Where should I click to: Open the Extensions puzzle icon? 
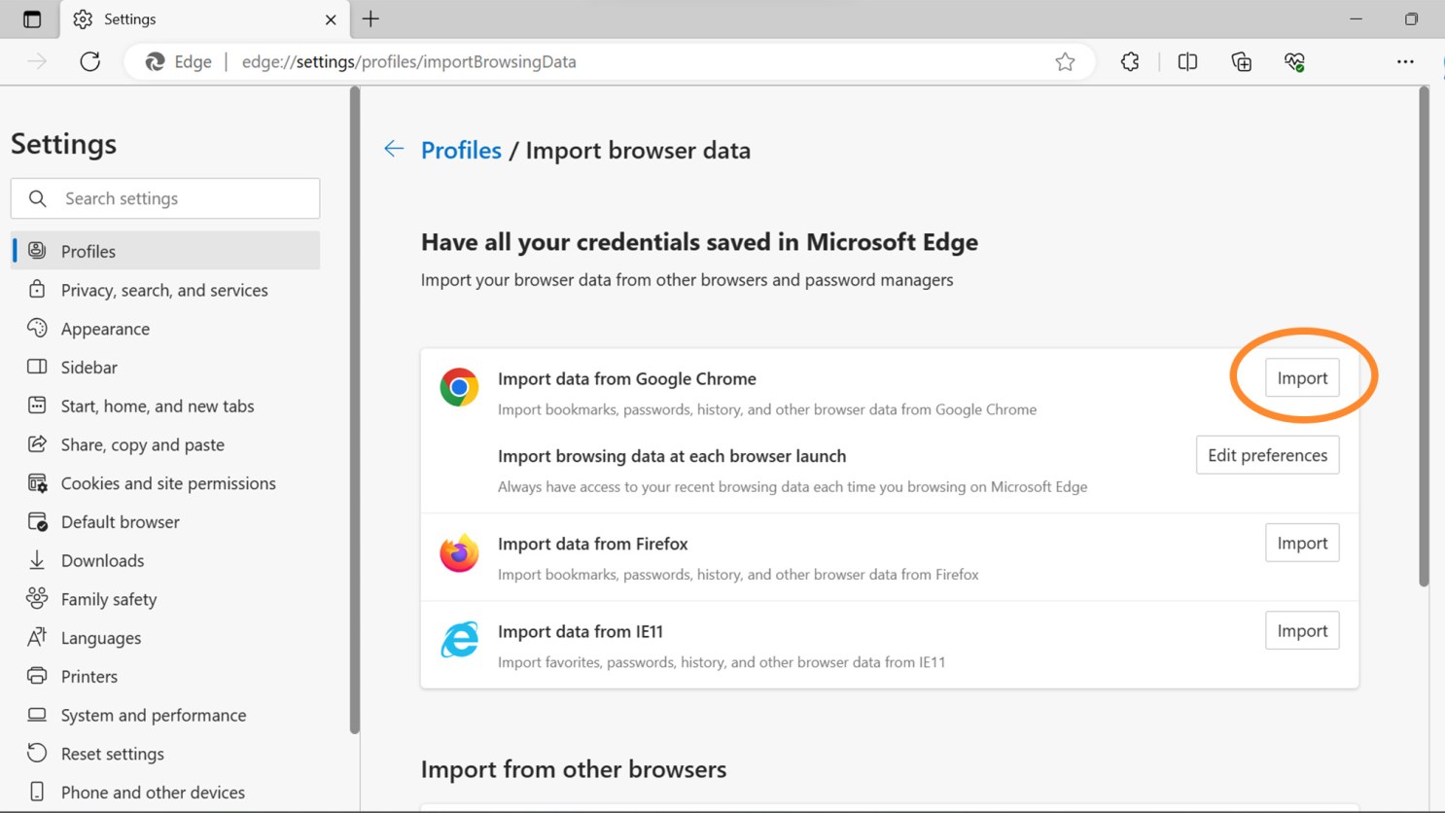pyautogui.click(x=1129, y=61)
